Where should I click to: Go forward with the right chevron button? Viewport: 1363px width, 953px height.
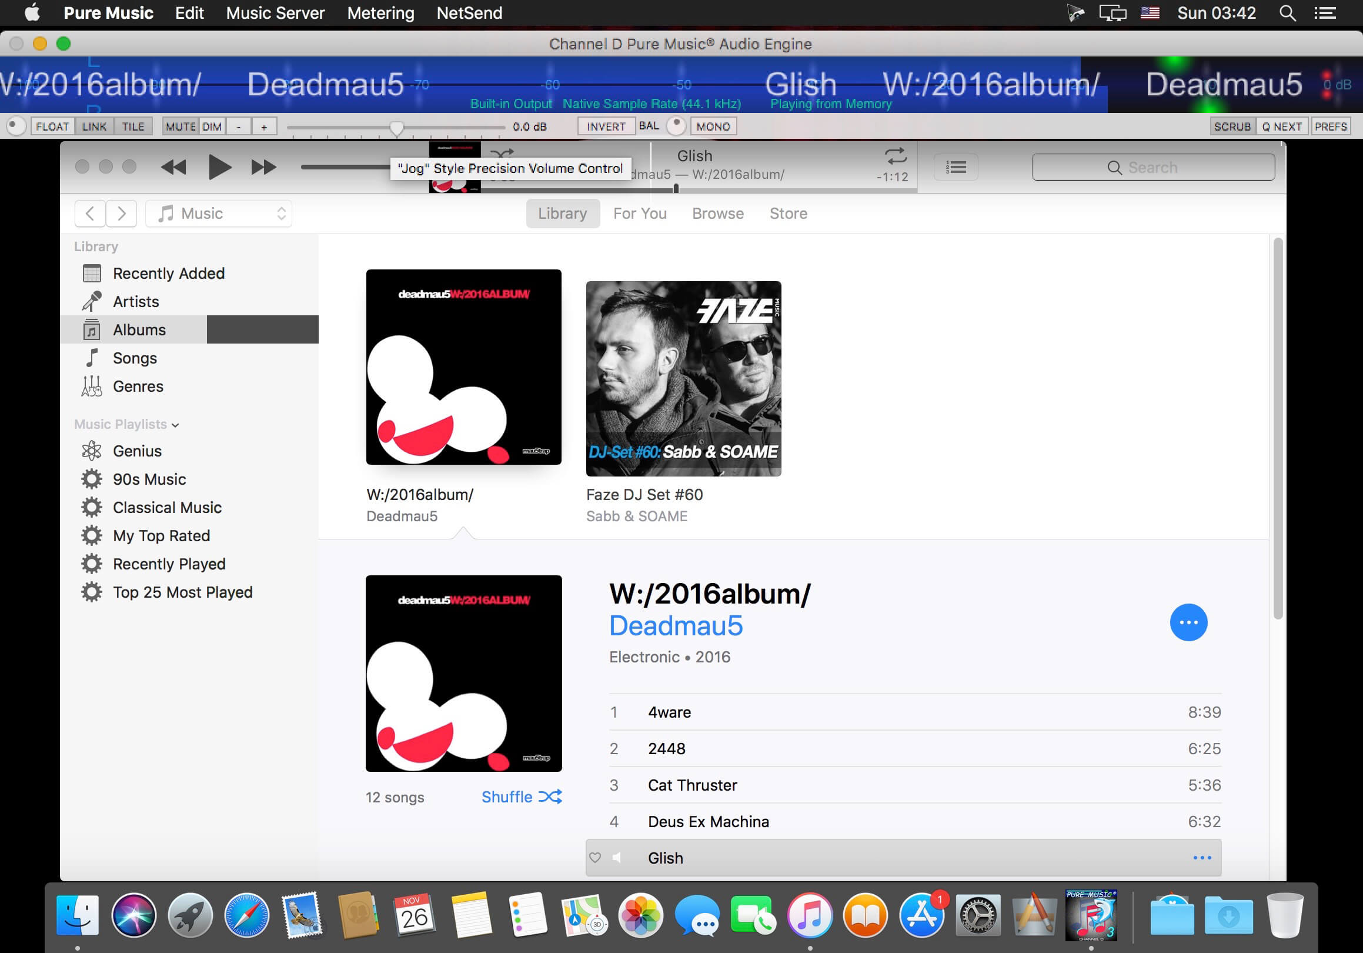point(122,214)
